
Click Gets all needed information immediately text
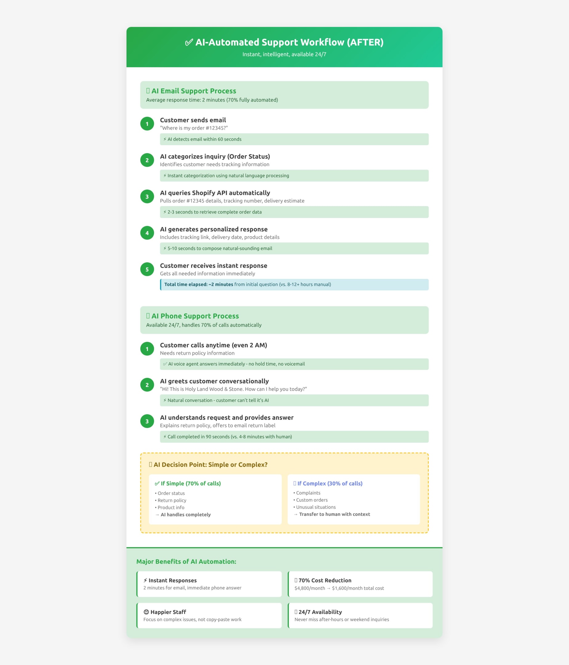(207, 273)
